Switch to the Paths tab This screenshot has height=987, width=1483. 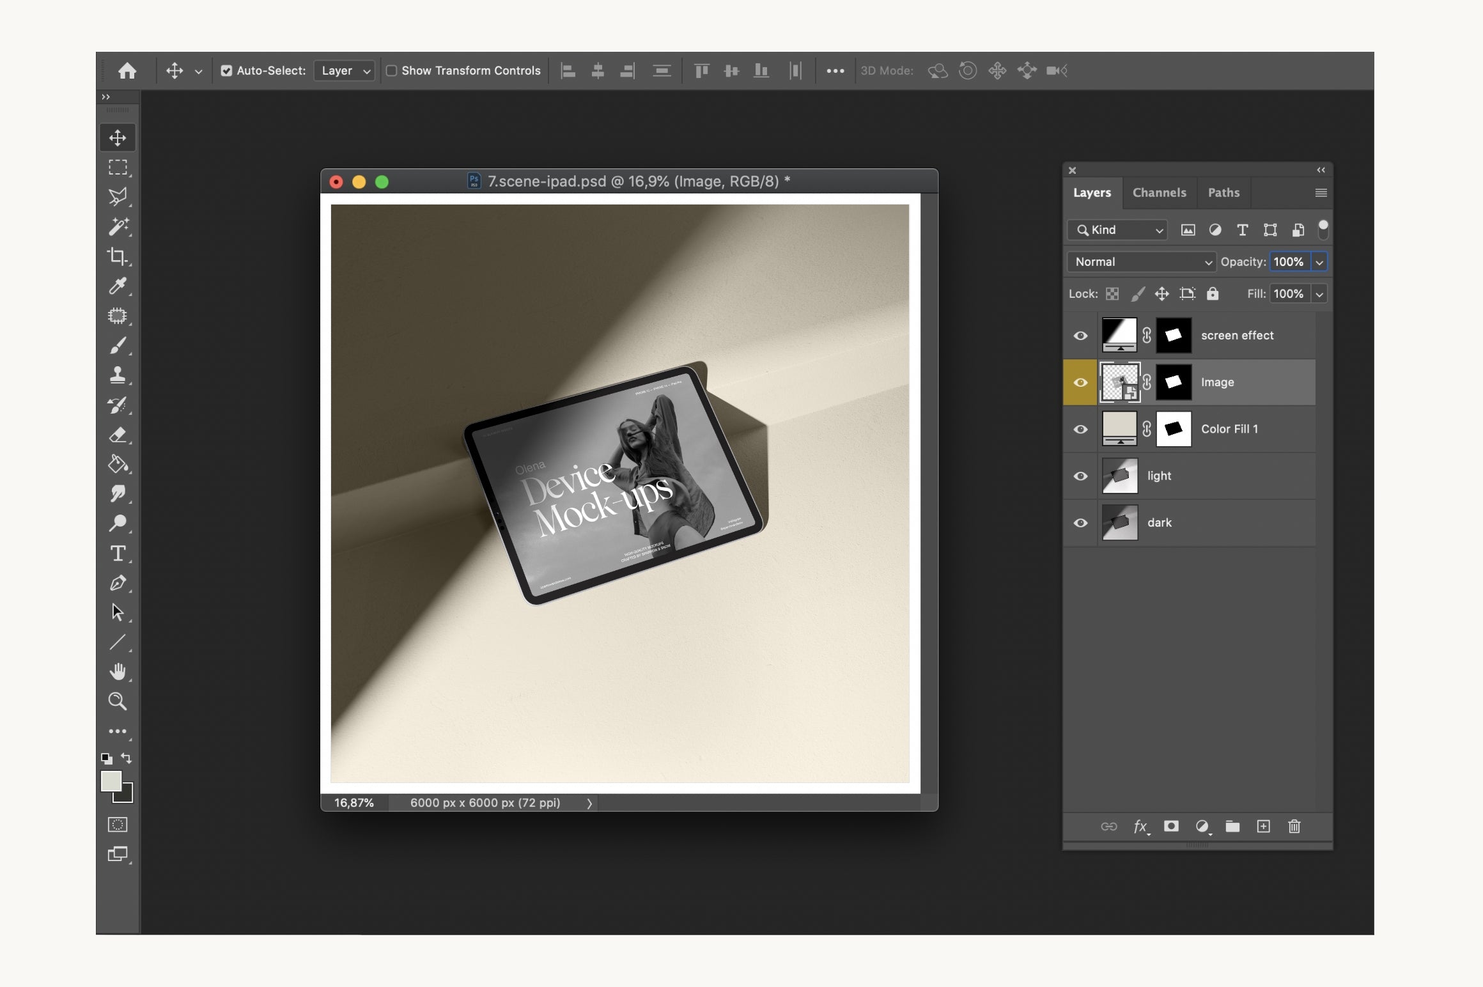point(1224,192)
